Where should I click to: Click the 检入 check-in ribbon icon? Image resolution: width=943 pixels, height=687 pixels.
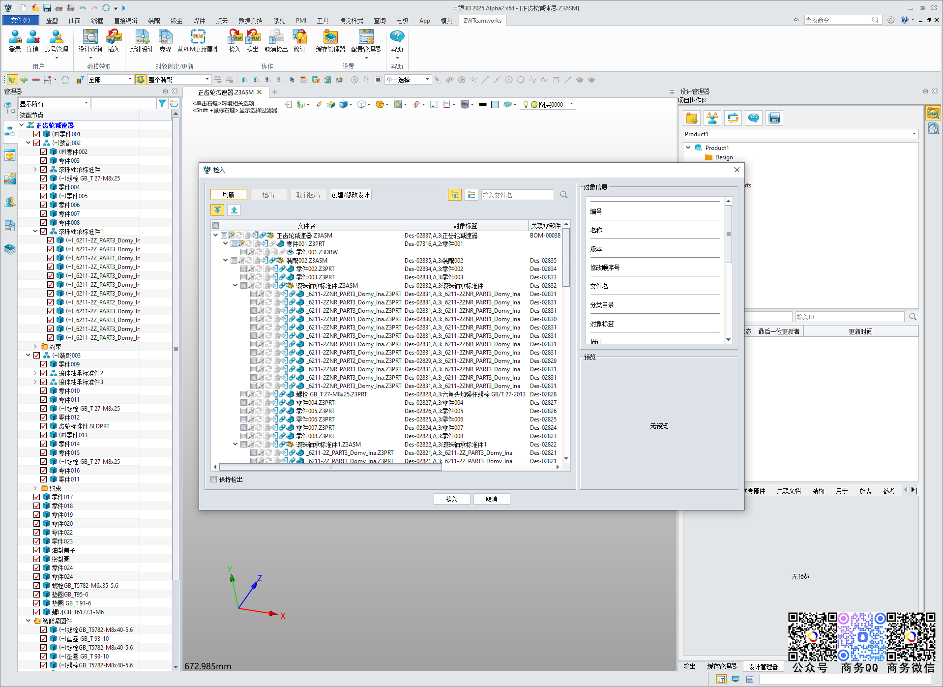pos(235,41)
